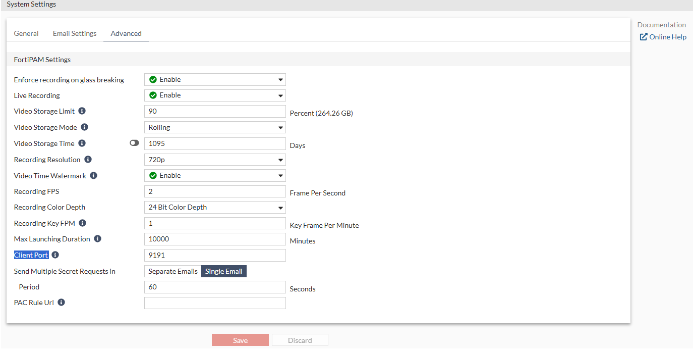Click the Discard button

tap(300, 339)
